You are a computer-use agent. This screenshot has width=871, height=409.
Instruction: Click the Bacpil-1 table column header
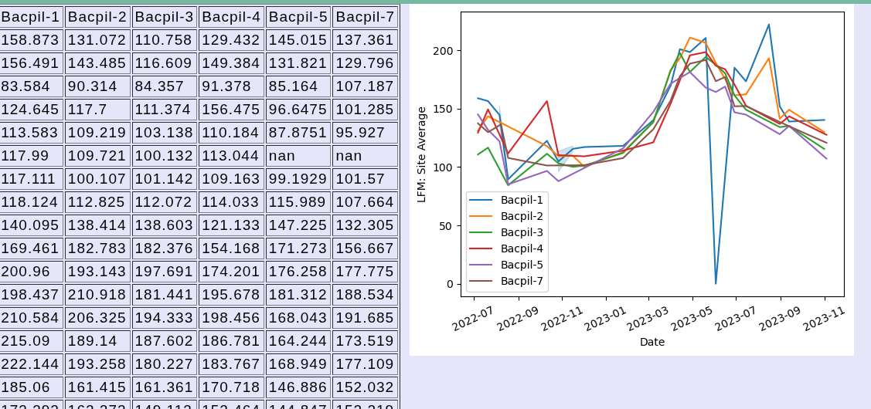pos(32,17)
